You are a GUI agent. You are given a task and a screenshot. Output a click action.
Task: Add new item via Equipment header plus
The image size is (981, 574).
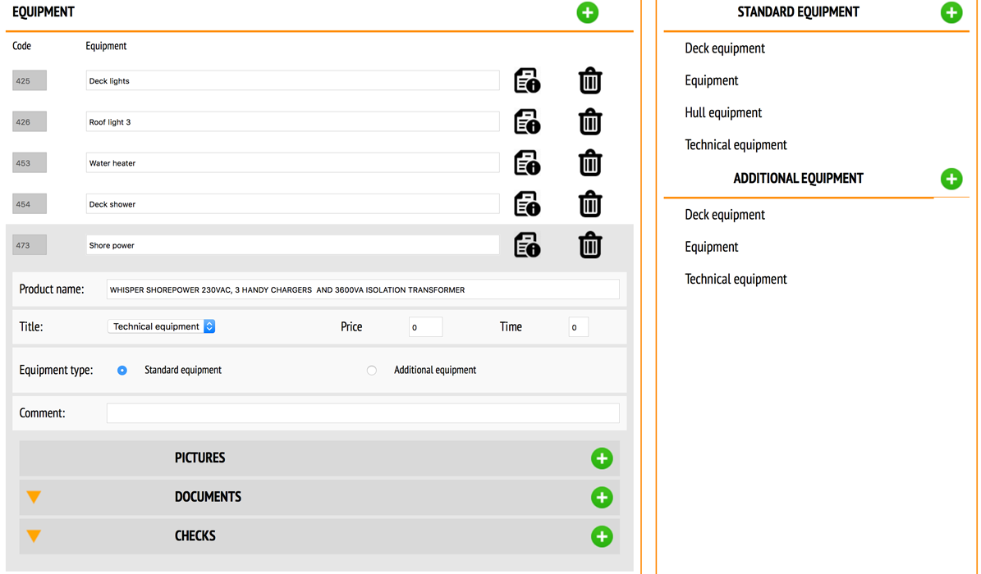click(x=587, y=12)
